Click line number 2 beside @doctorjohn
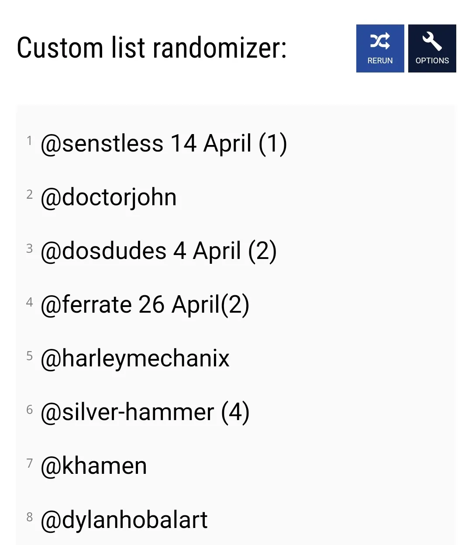Image resolution: width=465 pixels, height=545 pixels. (29, 194)
